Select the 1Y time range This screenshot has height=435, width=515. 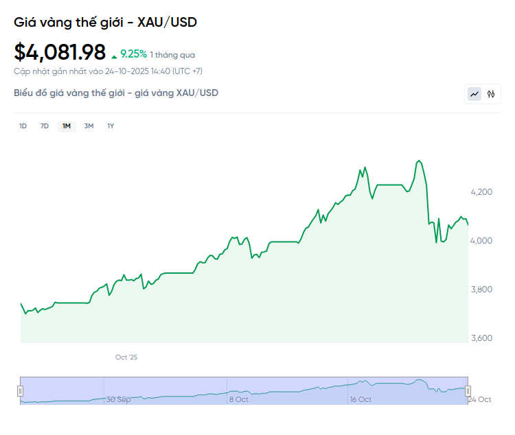(x=111, y=126)
